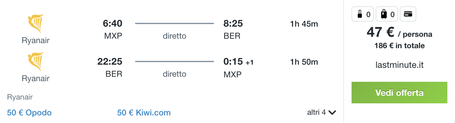Open the 50 € Opodo offer link

(x=29, y=113)
